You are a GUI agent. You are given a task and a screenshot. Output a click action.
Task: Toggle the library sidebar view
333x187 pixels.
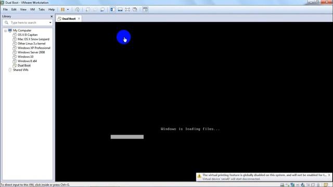pyautogui.click(x=113, y=9)
